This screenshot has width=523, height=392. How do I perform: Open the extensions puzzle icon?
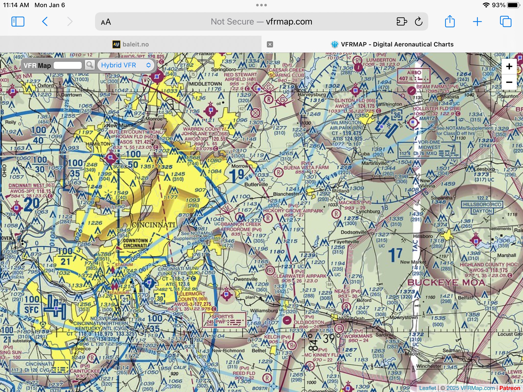401,22
